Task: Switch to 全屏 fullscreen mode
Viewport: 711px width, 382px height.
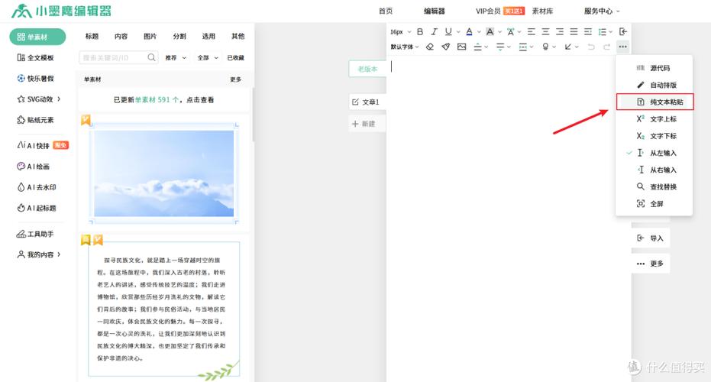Action: (654, 204)
